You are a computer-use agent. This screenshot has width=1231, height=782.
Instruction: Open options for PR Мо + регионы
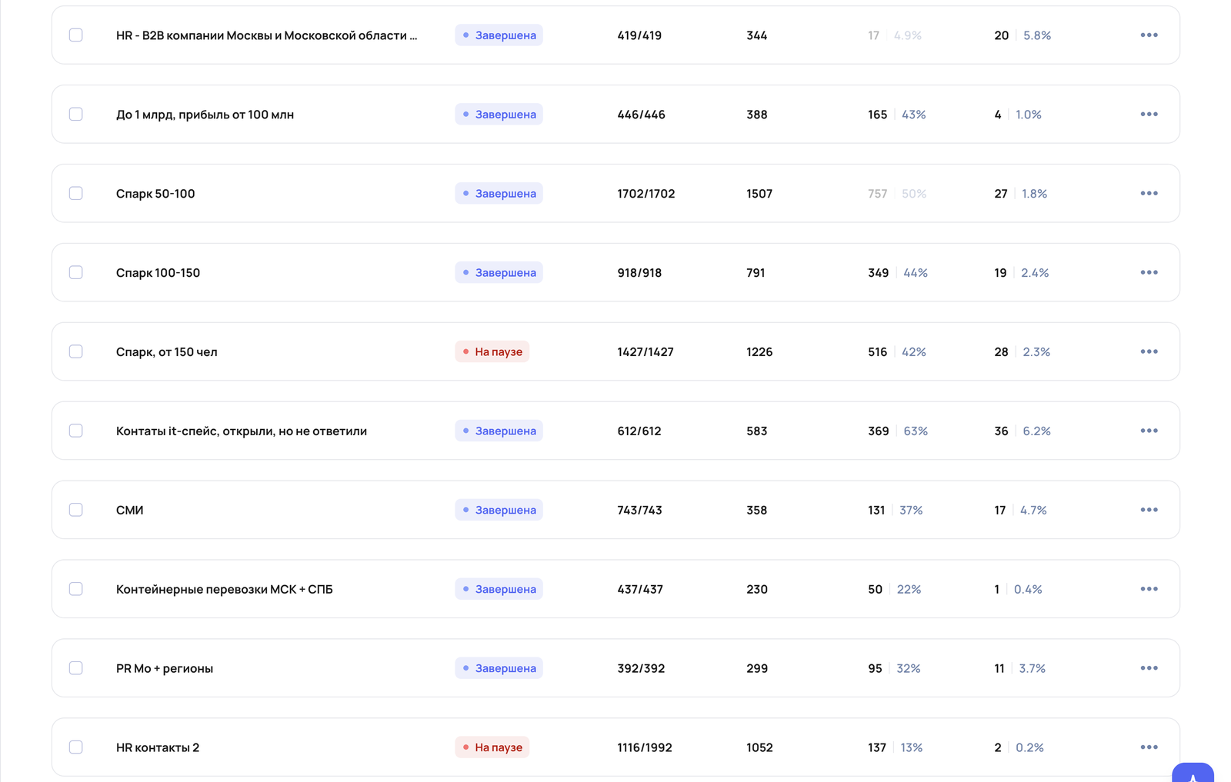click(x=1149, y=668)
